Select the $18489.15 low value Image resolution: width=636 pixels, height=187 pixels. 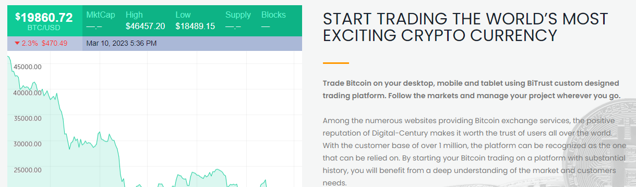195,26
